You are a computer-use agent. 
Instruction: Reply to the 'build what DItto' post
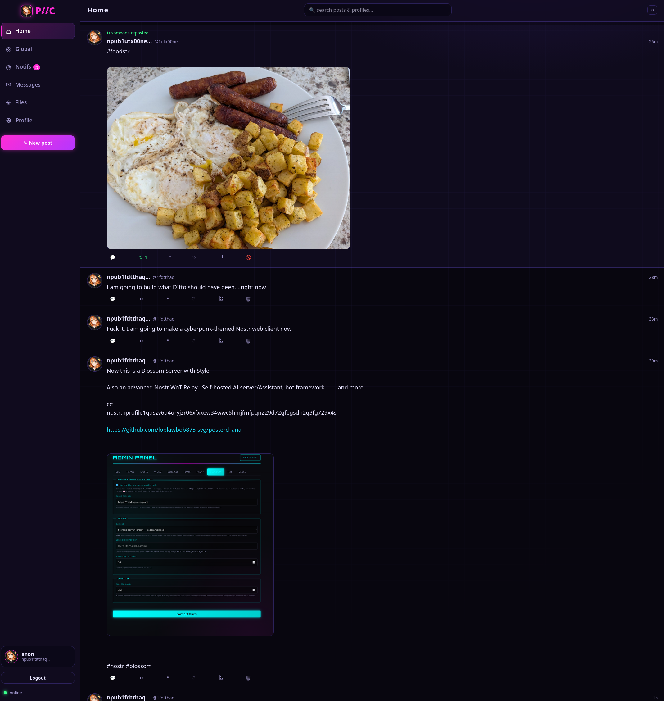(113, 299)
